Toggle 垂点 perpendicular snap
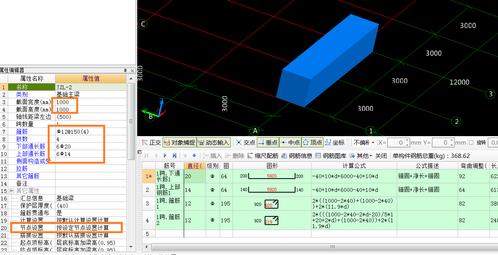Viewport: 498px width, 255px height. (267, 143)
